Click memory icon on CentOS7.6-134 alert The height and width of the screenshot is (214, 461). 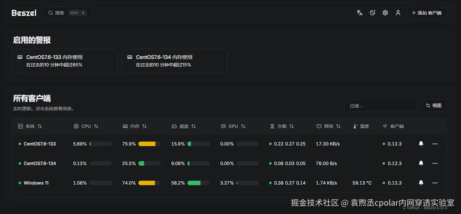(130, 57)
